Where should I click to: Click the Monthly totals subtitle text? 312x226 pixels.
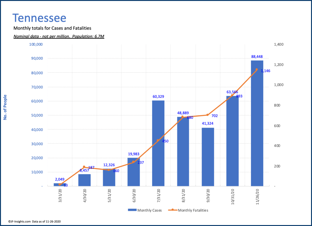click(x=52, y=28)
